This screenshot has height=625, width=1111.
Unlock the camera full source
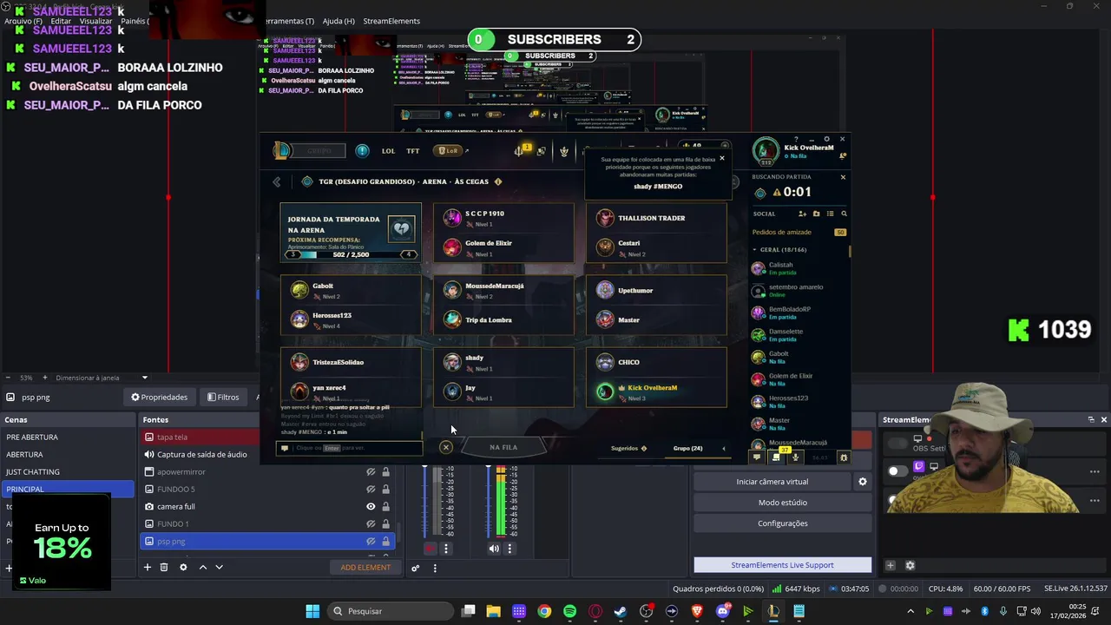385,506
